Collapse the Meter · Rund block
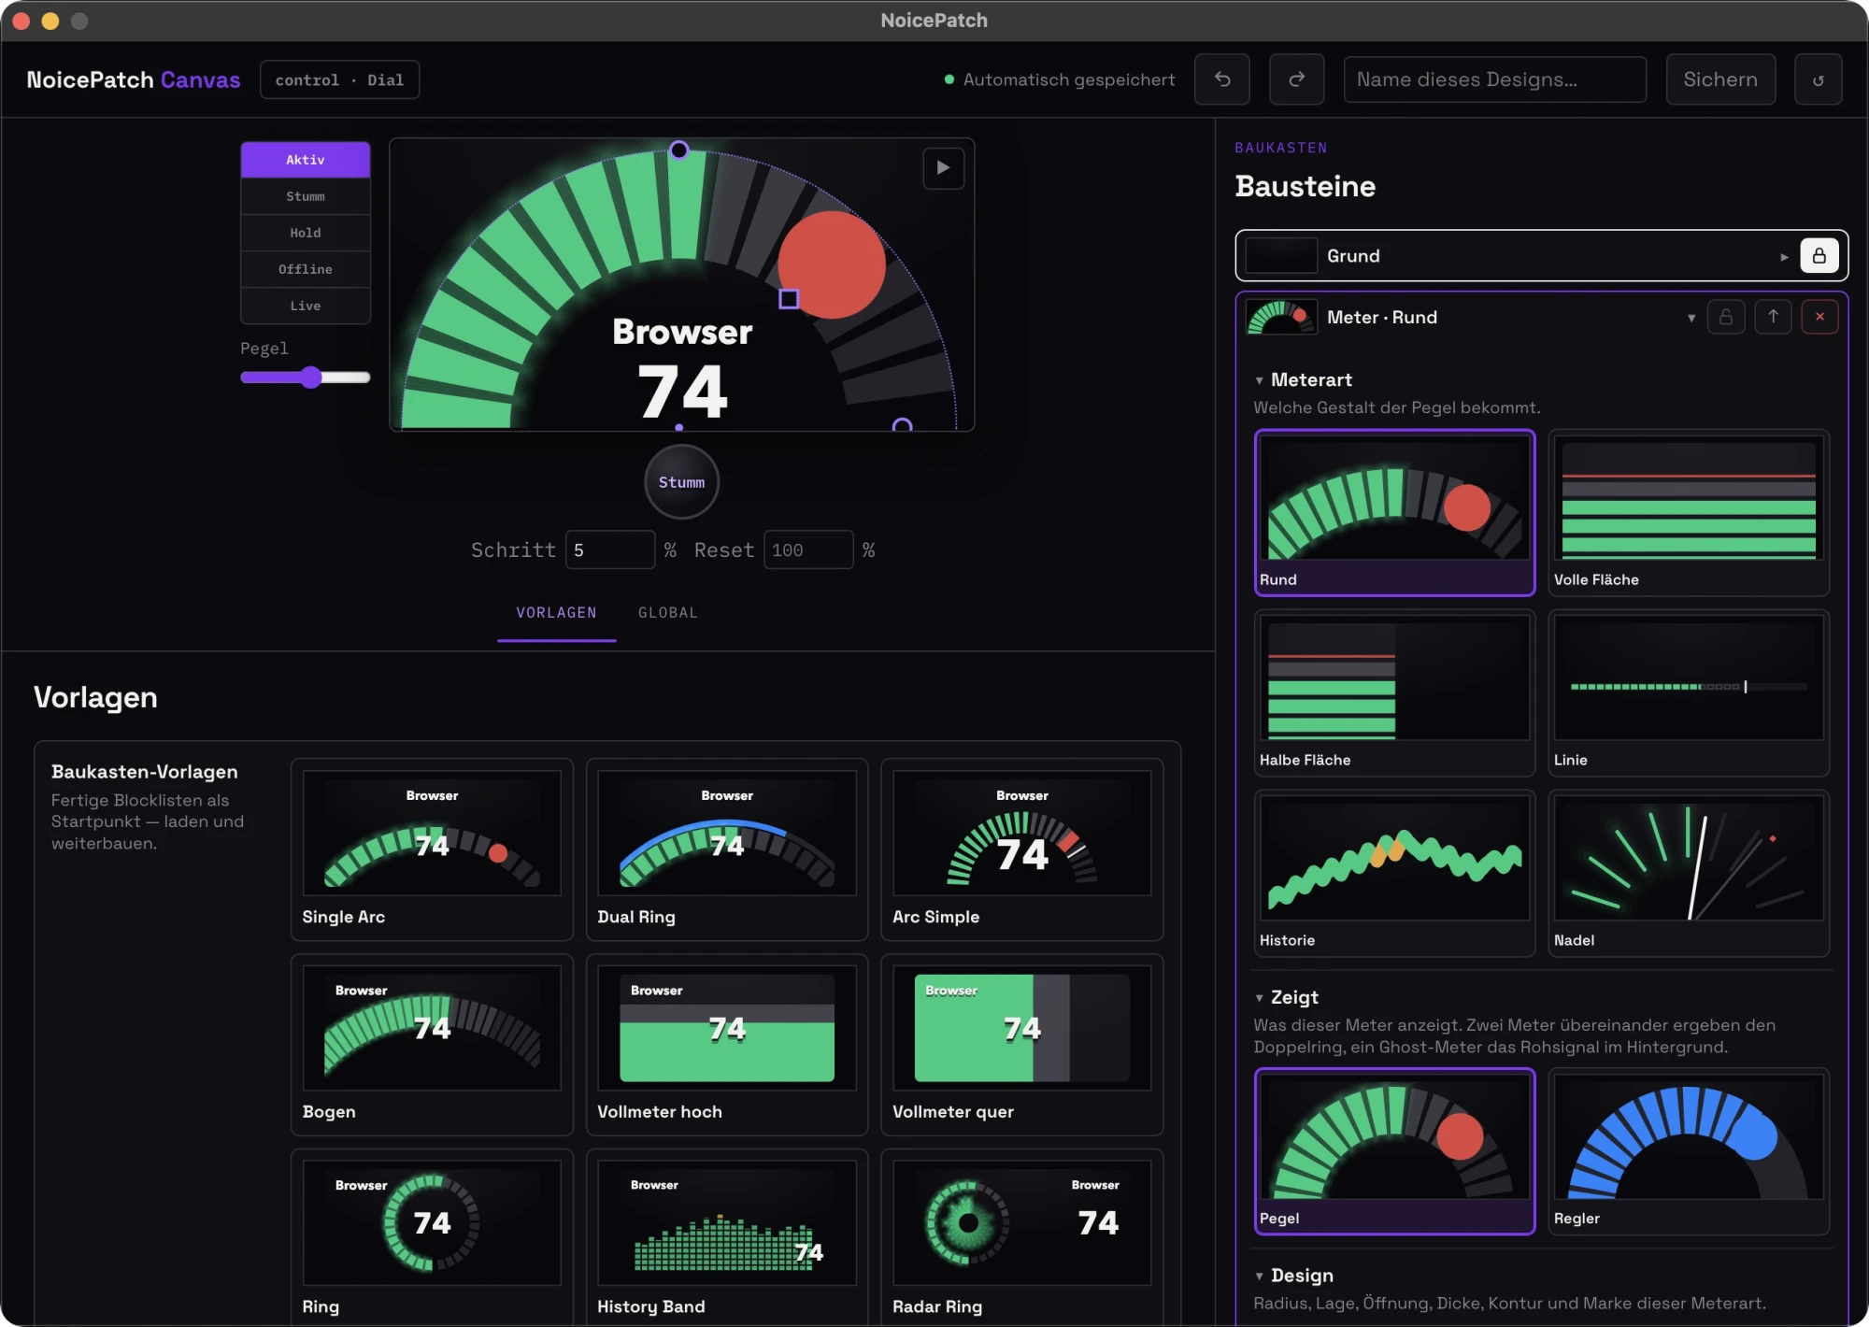1869x1327 pixels. pyautogui.click(x=1691, y=318)
